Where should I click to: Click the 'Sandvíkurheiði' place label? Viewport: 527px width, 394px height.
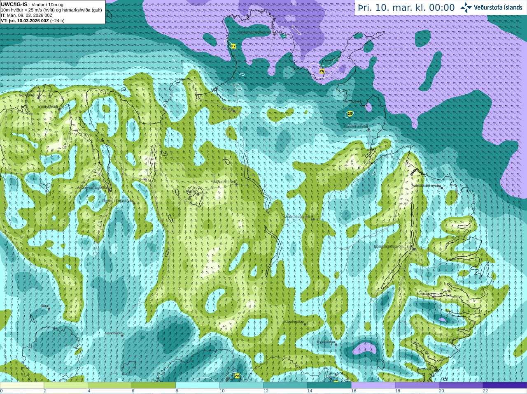(x=356, y=127)
